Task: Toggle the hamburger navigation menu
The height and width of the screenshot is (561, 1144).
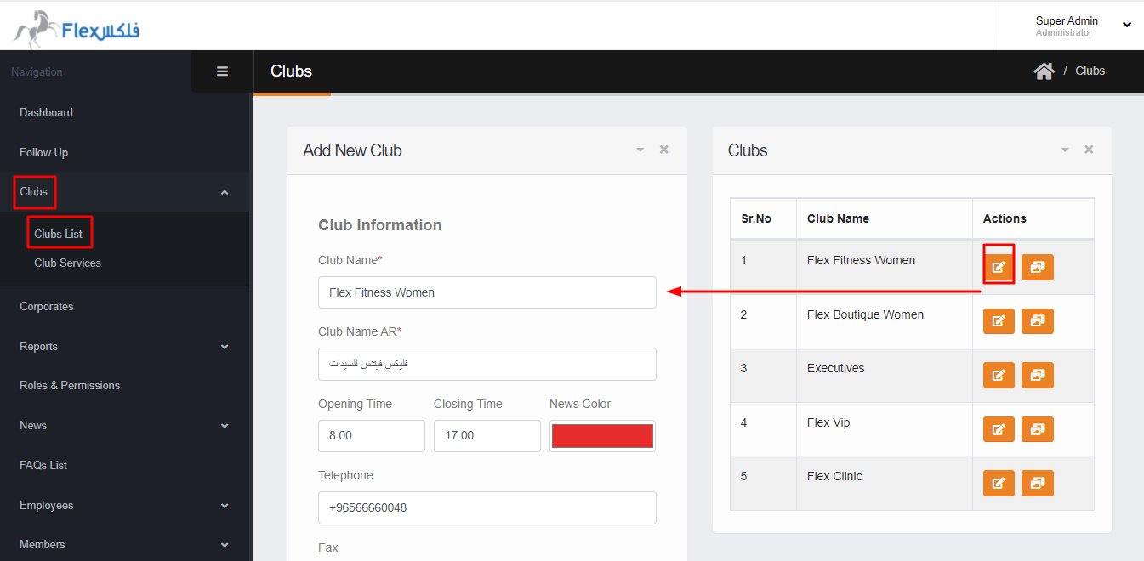Action: click(222, 71)
